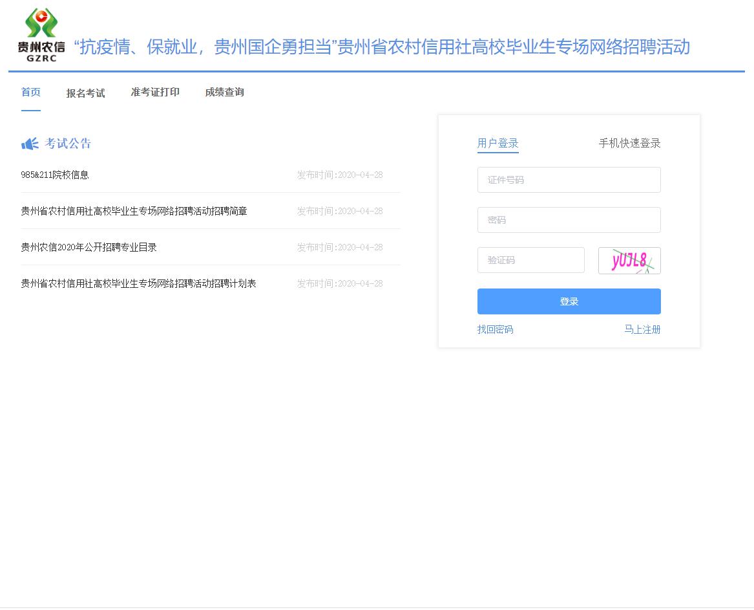The image size is (754, 610).
Task: Open the 报名考试 menu item
Action: pyautogui.click(x=85, y=93)
